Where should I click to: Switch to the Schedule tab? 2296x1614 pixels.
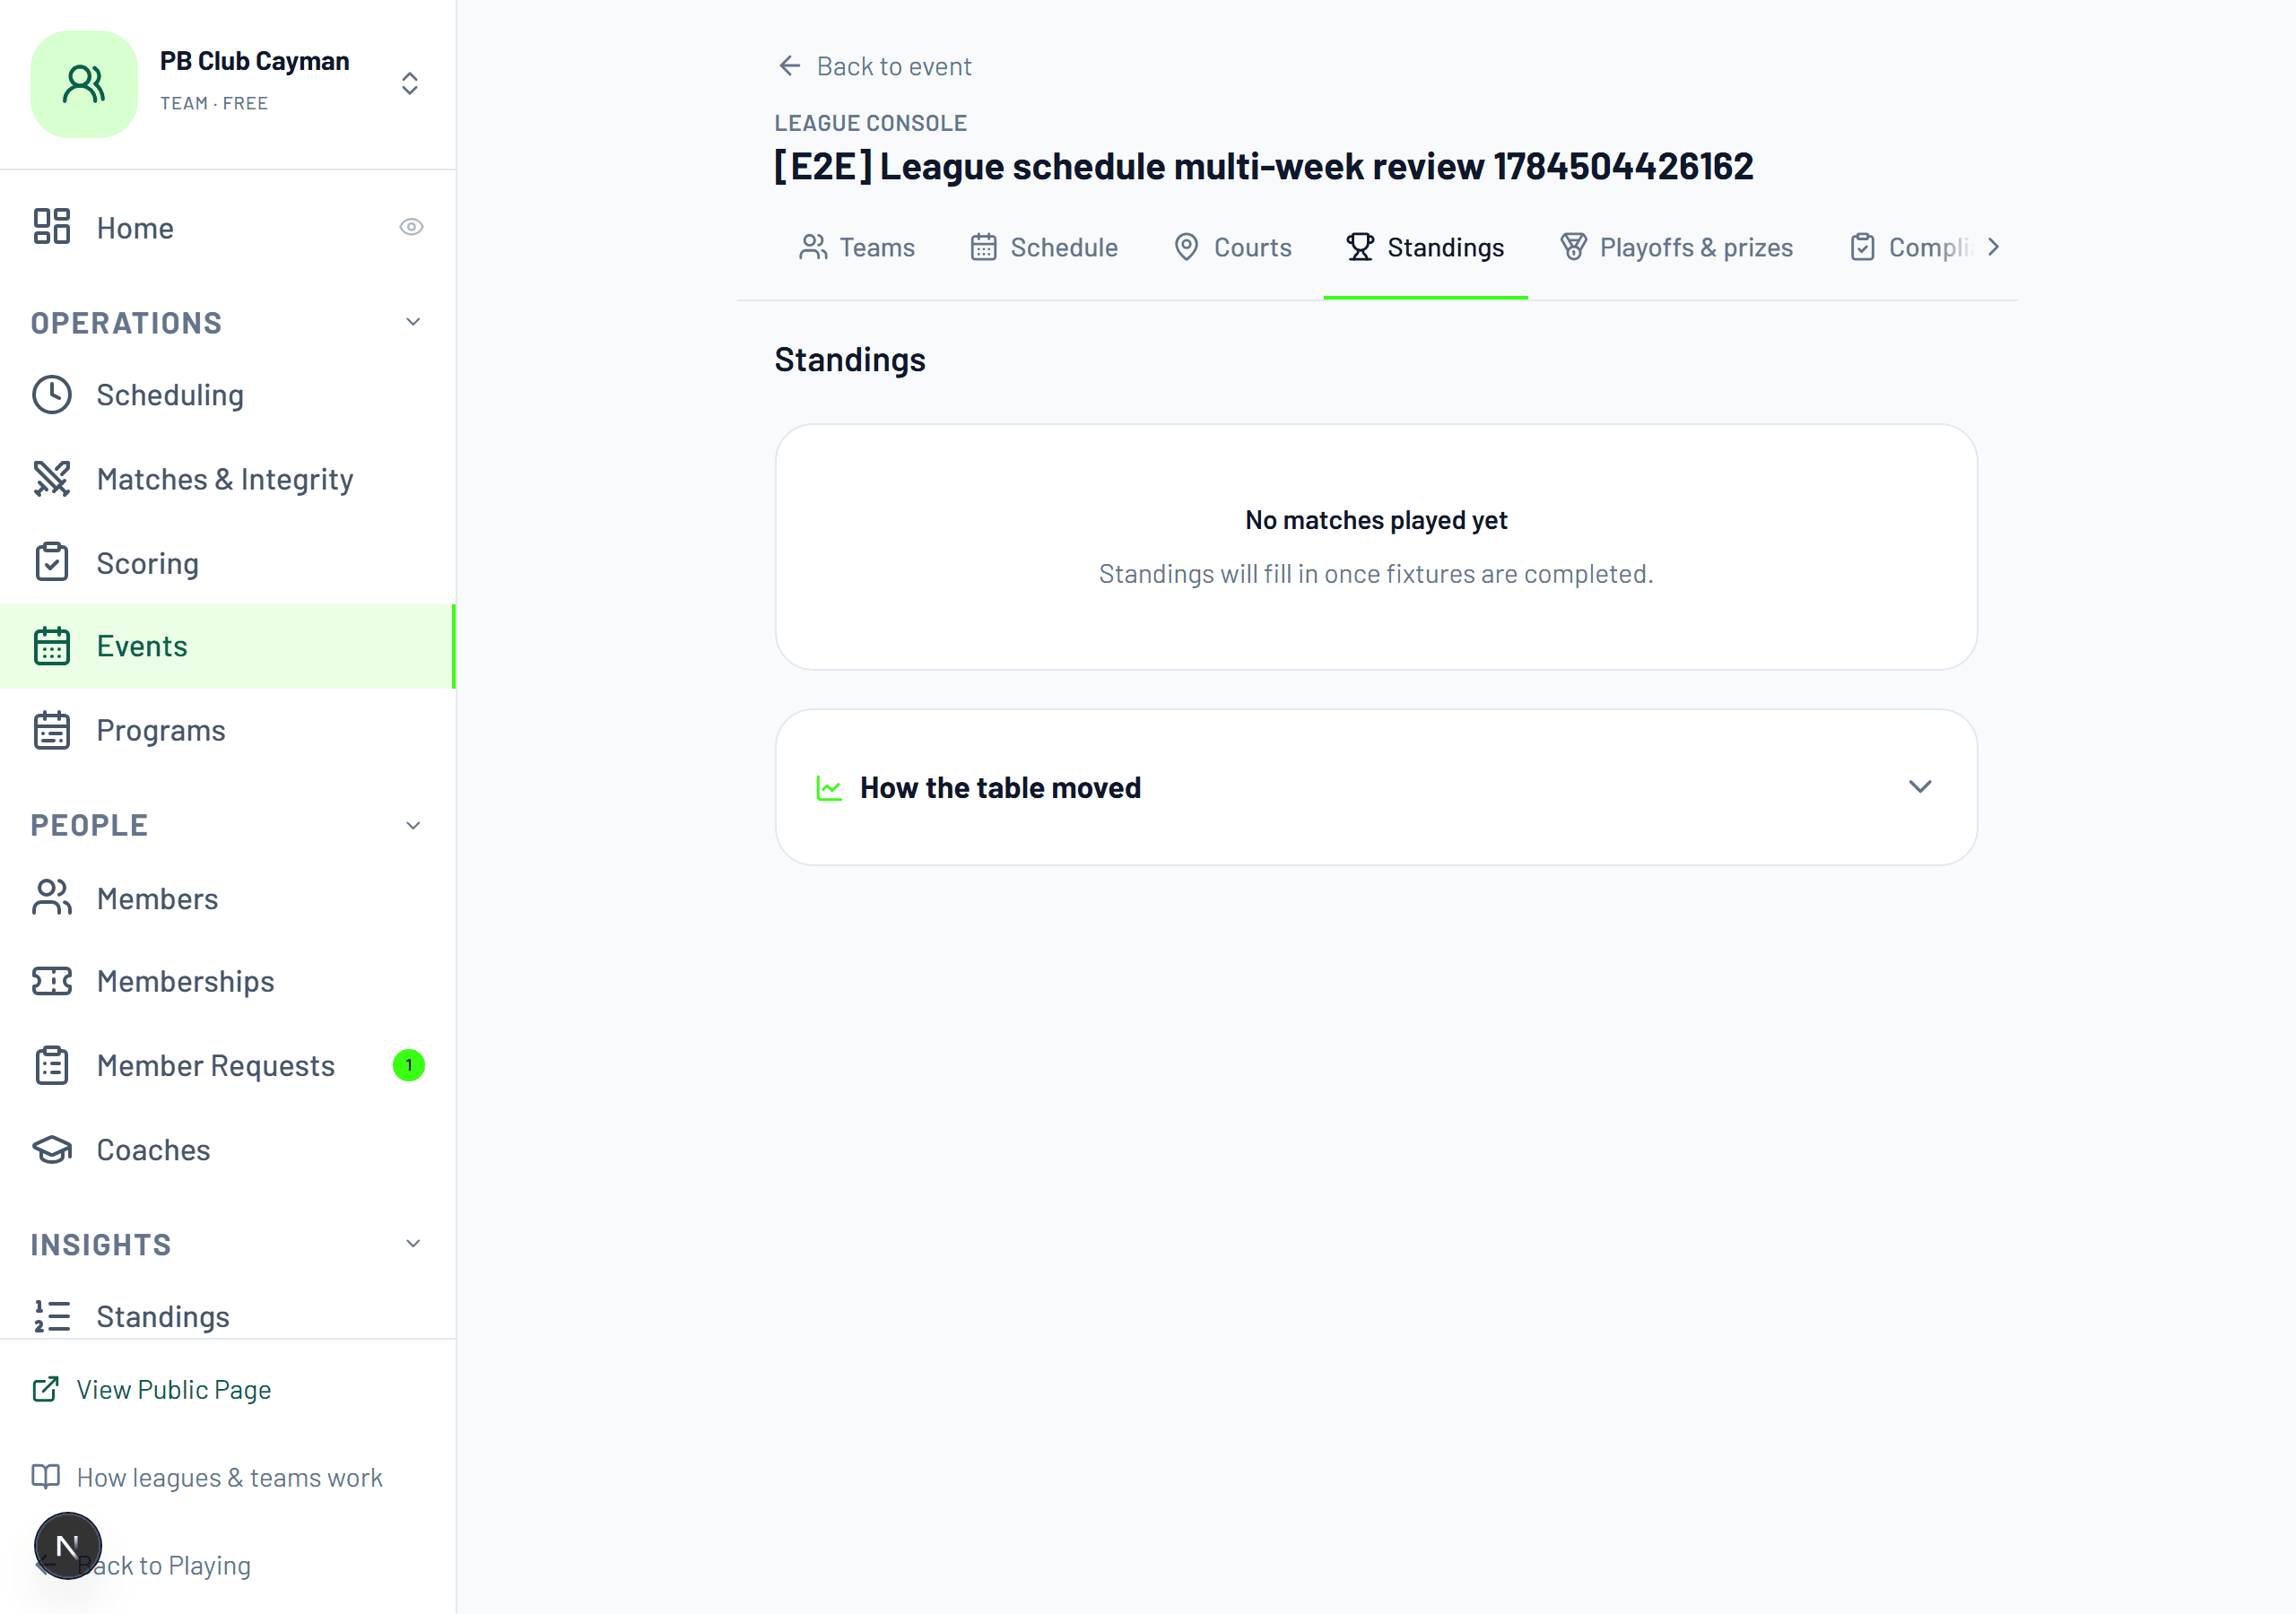pyautogui.click(x=1045, y=247)
